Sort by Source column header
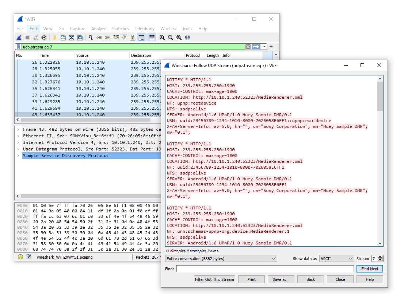 102,55
